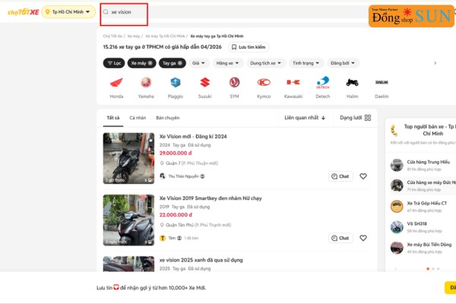Open the Liên quan nhất sort dropdown
The image size is (456, 304).
pyautogui.click(x=305, y=118)
